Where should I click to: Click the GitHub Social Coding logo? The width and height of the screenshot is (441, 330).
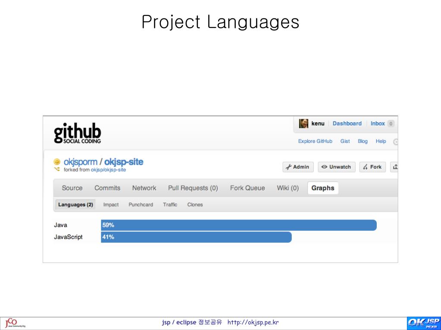77,133
